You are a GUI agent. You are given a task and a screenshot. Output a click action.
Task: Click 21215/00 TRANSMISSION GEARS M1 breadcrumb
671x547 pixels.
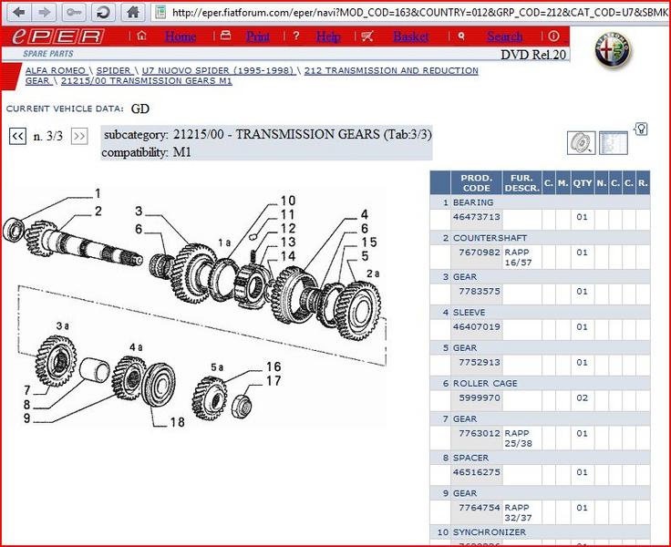click(147, 81)
